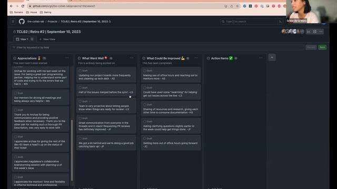The height and width of the screenshot is (189, 337).
Task: Click the 'TCL62 | Retro #2 | September 10, 2023' project title
Action: [x=48, y=31]
